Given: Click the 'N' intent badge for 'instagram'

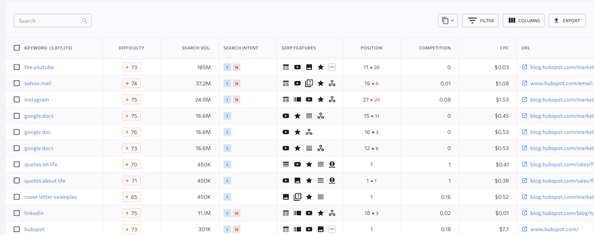Looking at the screenshot, I should click(x=237, y=100).
